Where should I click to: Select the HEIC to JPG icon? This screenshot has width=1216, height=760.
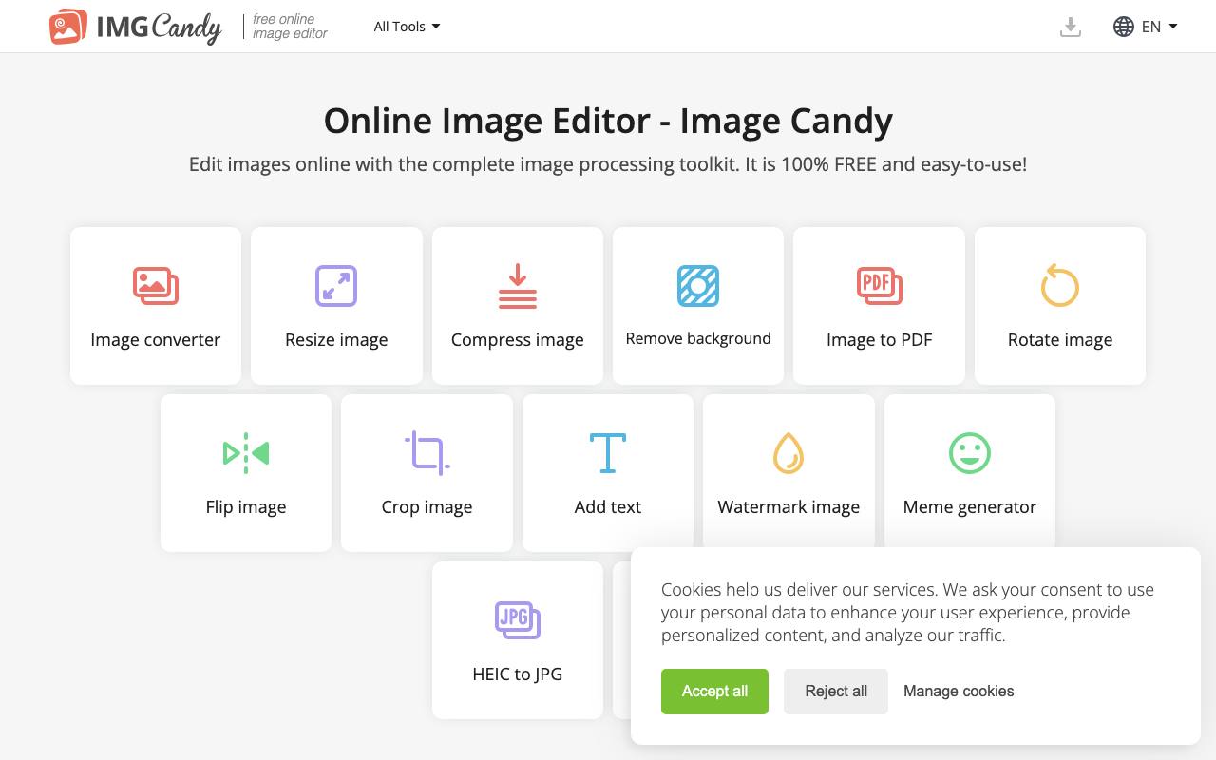click(518, 620)
